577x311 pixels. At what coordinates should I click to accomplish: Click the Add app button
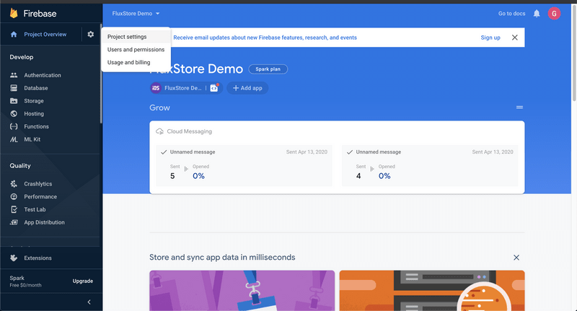(248, 88)
